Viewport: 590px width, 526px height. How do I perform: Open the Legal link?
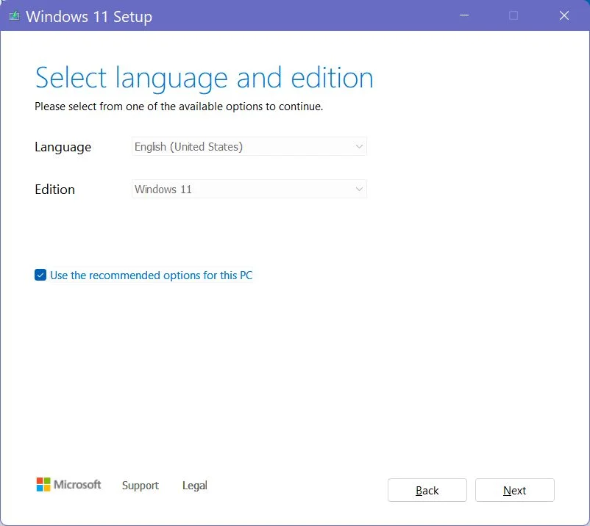click(194, 486)
